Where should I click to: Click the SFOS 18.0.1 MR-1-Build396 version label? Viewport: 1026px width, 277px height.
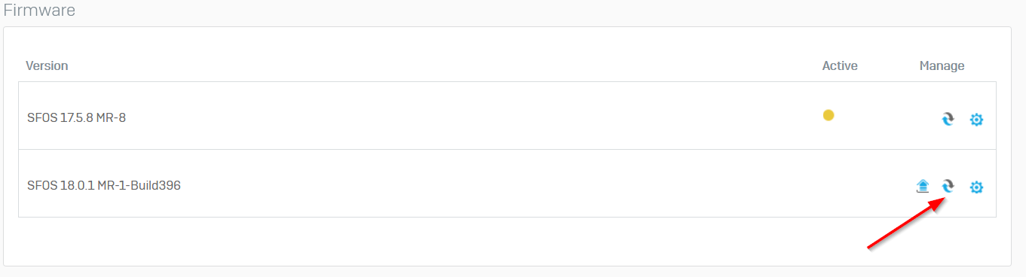pos(104,185)
